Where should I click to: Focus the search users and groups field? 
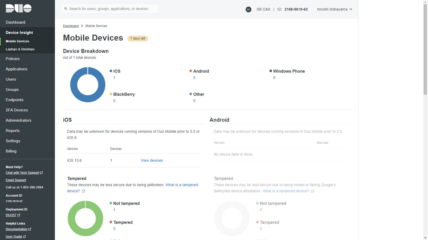click(x=110, y=9)
